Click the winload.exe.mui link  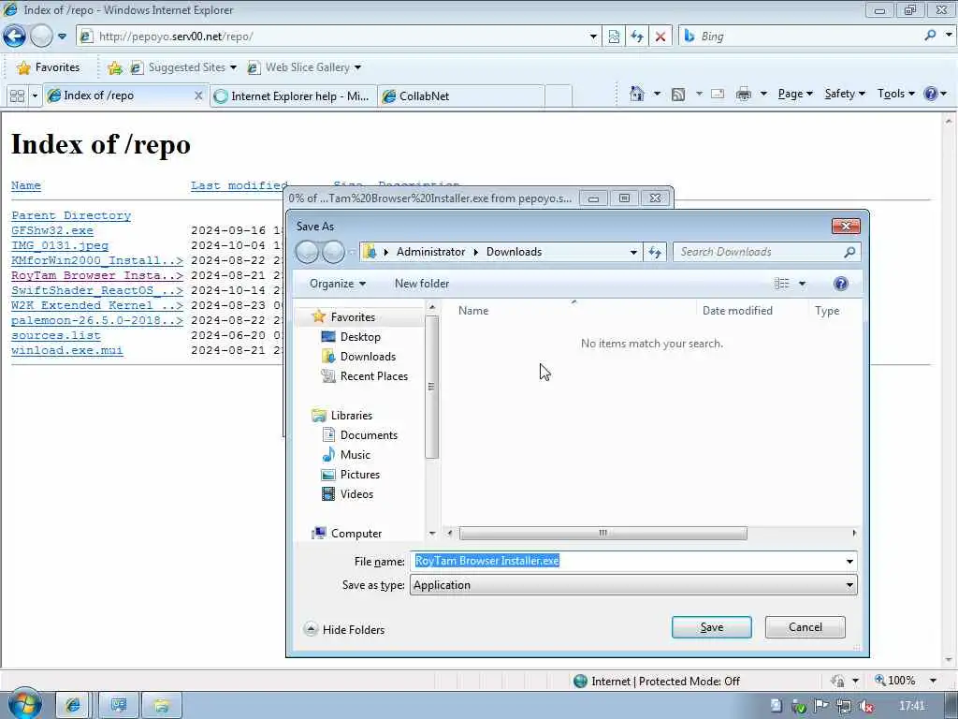tap(67, 350)
